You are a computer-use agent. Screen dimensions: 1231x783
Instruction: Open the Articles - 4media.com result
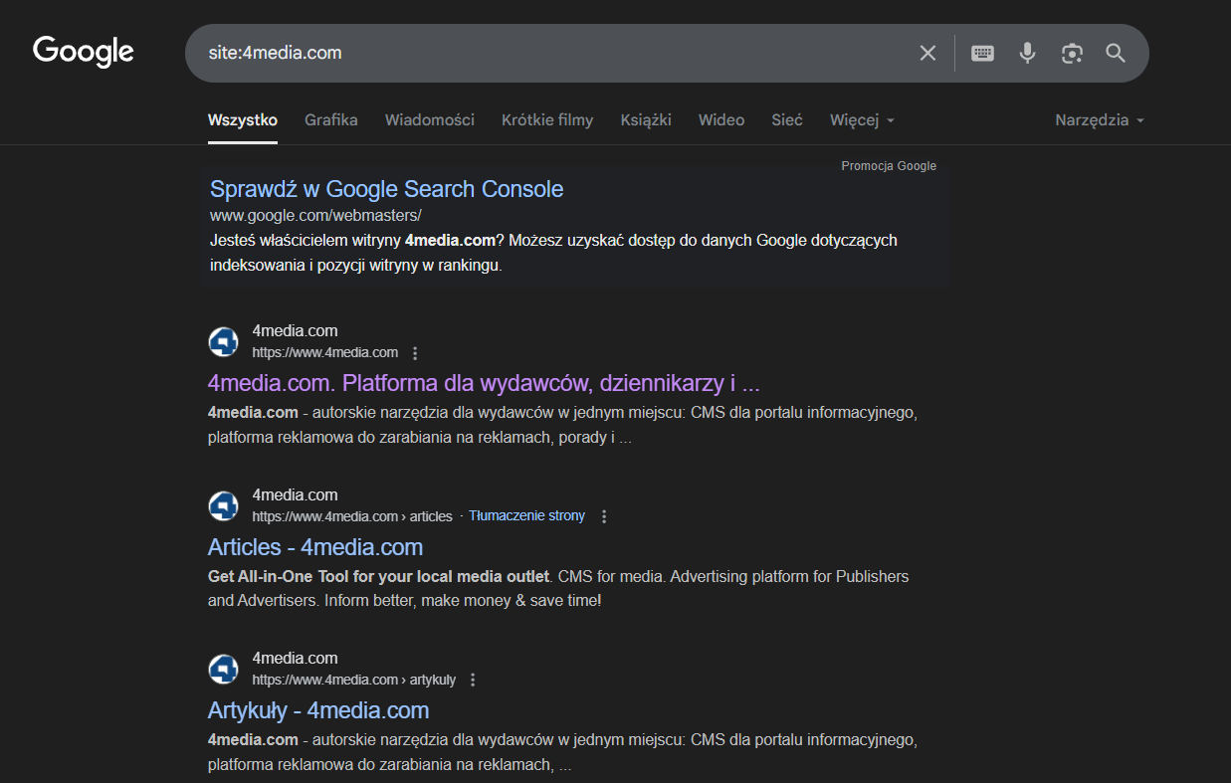(x=314, y=546)
